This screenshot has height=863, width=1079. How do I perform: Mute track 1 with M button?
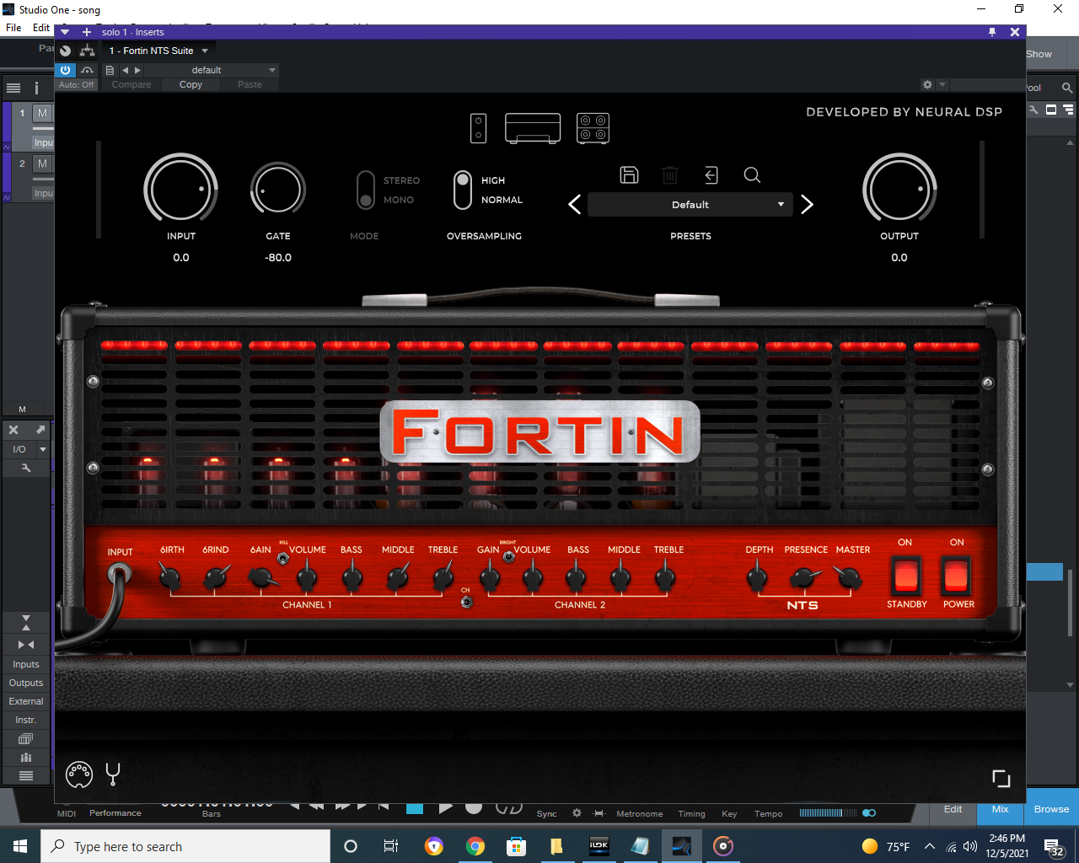coord(42,113)
